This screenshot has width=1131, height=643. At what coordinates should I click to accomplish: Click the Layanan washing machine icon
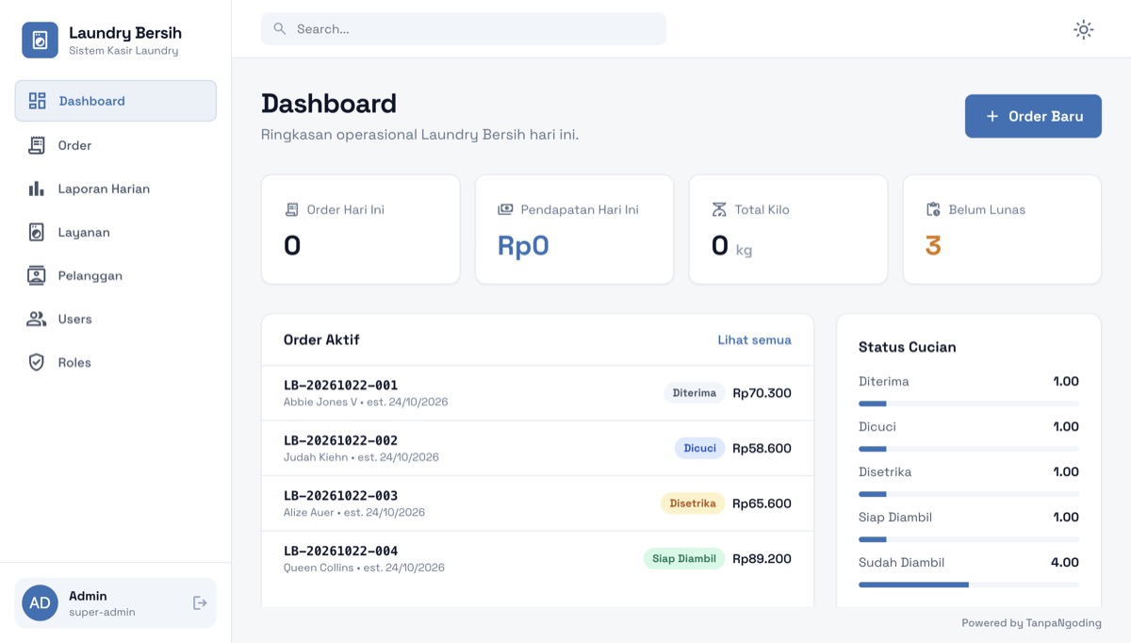37,232
